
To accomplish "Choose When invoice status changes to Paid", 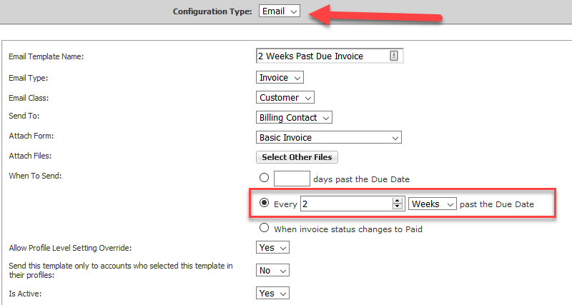I will coord(264,228).
